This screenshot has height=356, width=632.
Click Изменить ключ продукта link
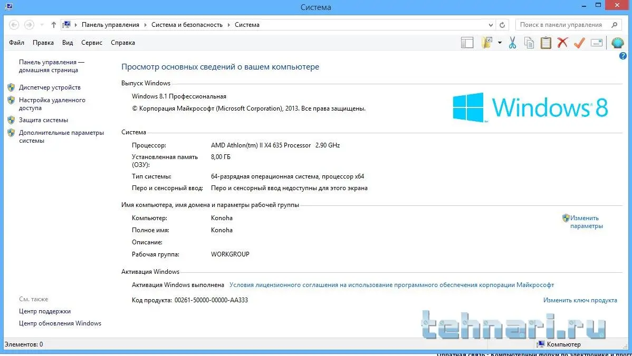click(580, 300)
